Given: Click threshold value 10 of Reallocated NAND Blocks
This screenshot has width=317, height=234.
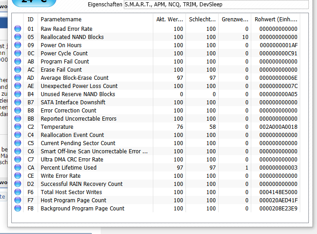Looking at the screenshot, I should [x=245, y=37].
